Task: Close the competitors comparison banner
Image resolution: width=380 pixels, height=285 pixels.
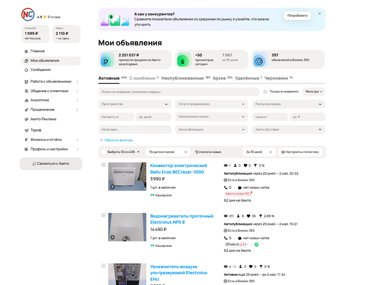Action: click(319, 14)
